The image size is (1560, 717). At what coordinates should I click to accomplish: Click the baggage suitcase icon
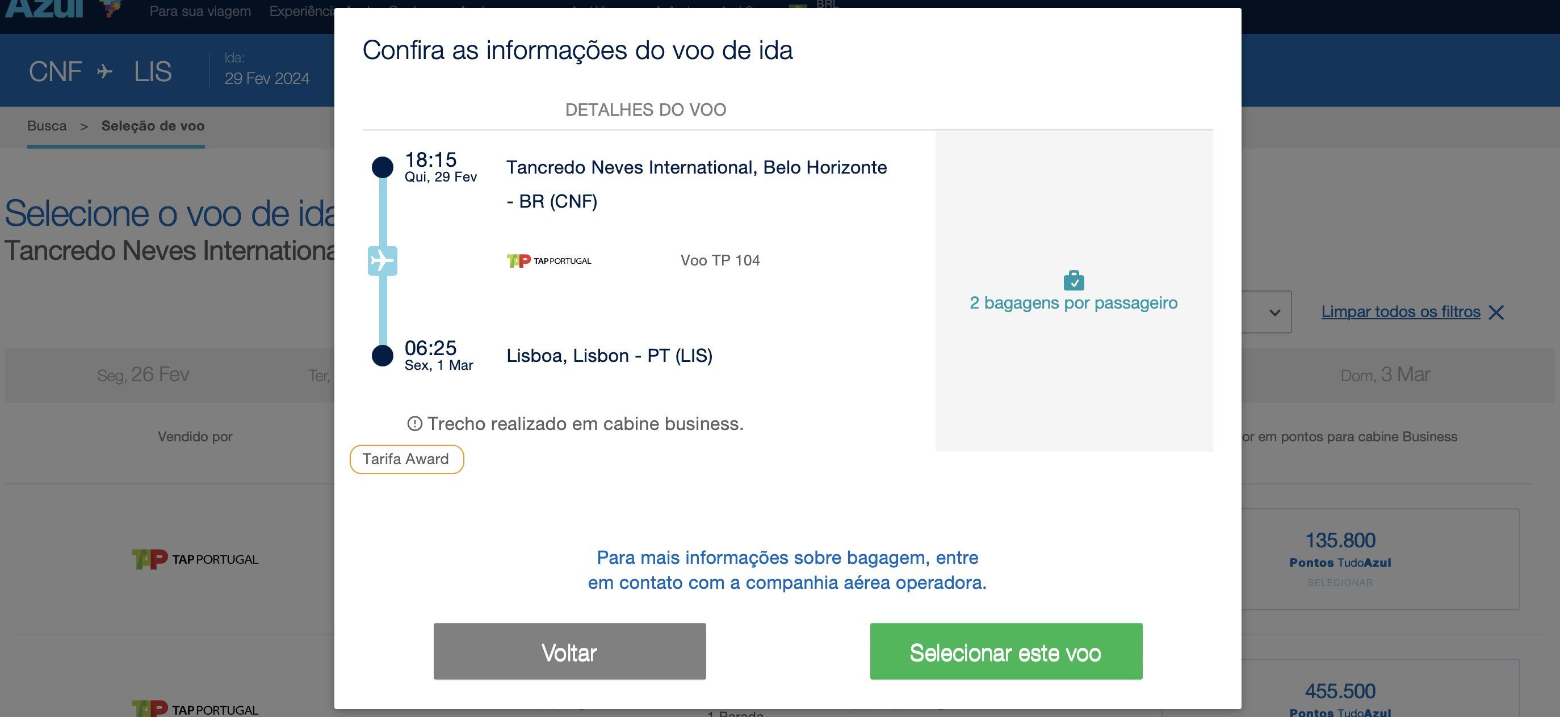click(x=1073, y=280)
